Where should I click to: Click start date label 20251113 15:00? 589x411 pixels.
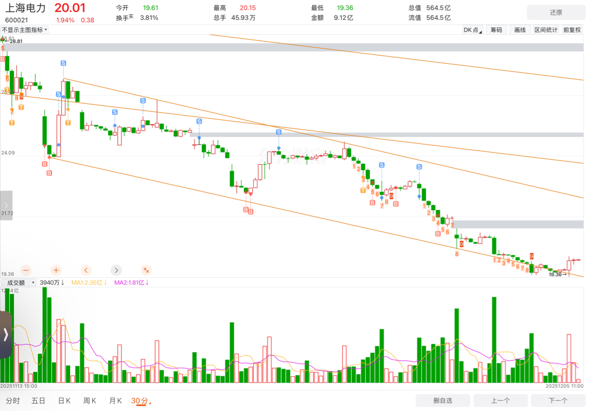tap(19, 386)
